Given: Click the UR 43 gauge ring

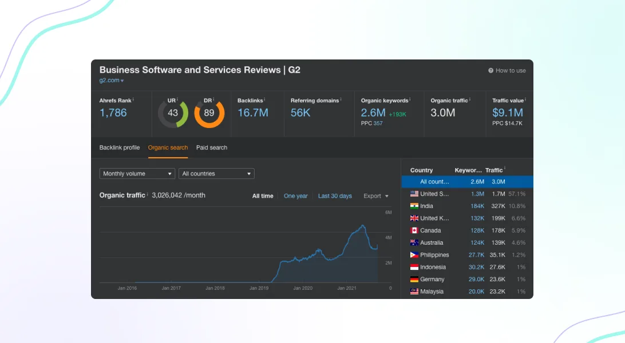Looking at the screenshot, I should coord(173,113).
